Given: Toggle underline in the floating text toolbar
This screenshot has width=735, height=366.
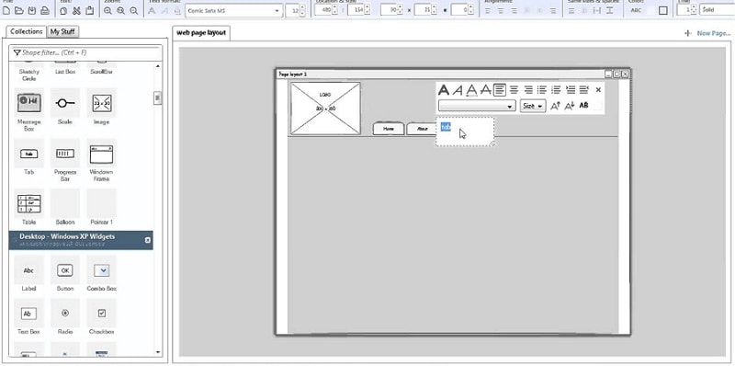Looking at the screenshot, I should 471,89.
